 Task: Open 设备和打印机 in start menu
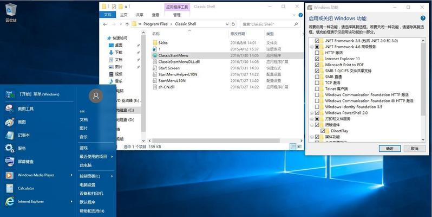(91, 194)
